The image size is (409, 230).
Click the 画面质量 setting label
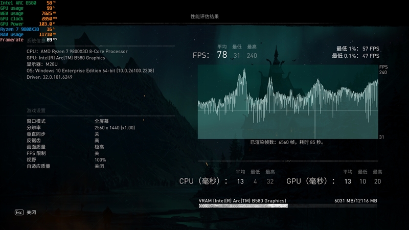click(x=36, y=147)
